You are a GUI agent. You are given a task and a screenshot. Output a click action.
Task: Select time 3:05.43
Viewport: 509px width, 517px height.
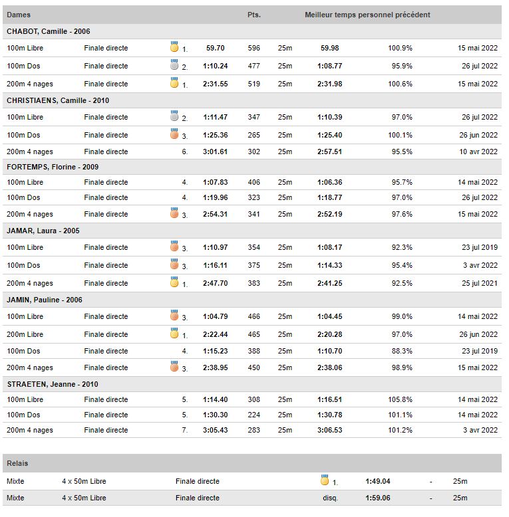coord(215,431)
